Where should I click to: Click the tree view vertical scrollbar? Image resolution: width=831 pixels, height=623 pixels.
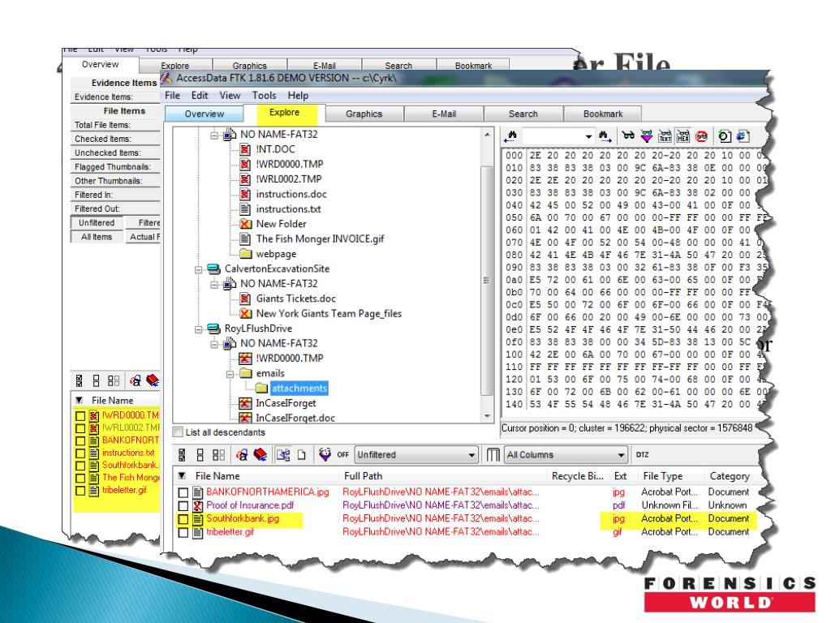(x=487, y=274)
